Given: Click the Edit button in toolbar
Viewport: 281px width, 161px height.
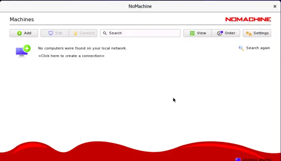Looking at the screenshot, I should pos(55,33).
